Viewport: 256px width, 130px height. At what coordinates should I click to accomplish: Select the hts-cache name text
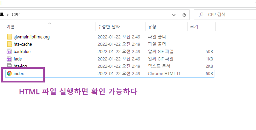click(x=23, y=44)
